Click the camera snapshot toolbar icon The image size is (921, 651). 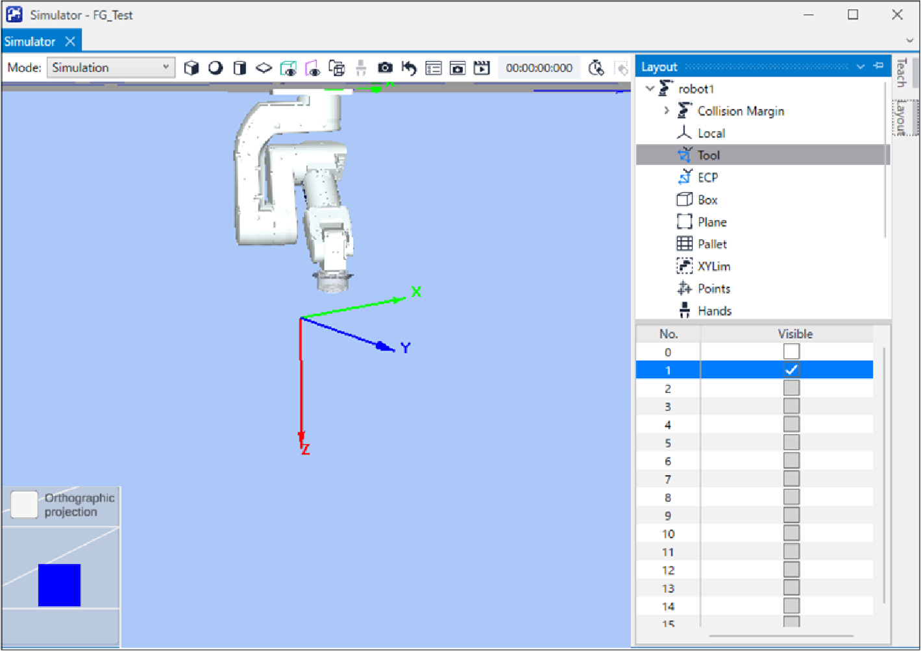point(385,68)
